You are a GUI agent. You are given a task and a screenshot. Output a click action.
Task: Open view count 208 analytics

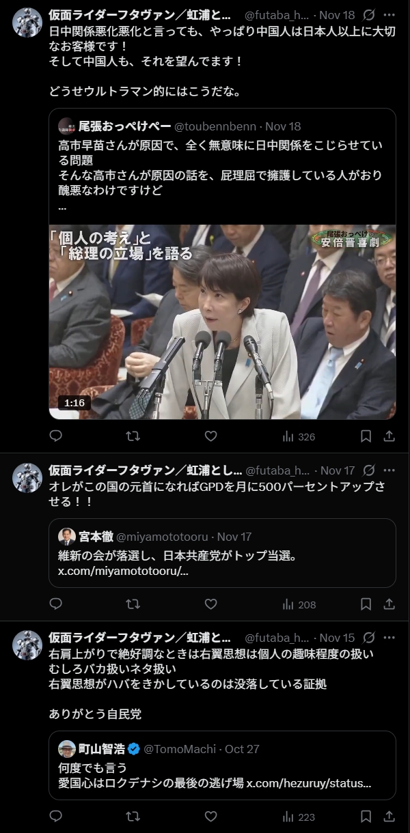(x=299, y=604)
